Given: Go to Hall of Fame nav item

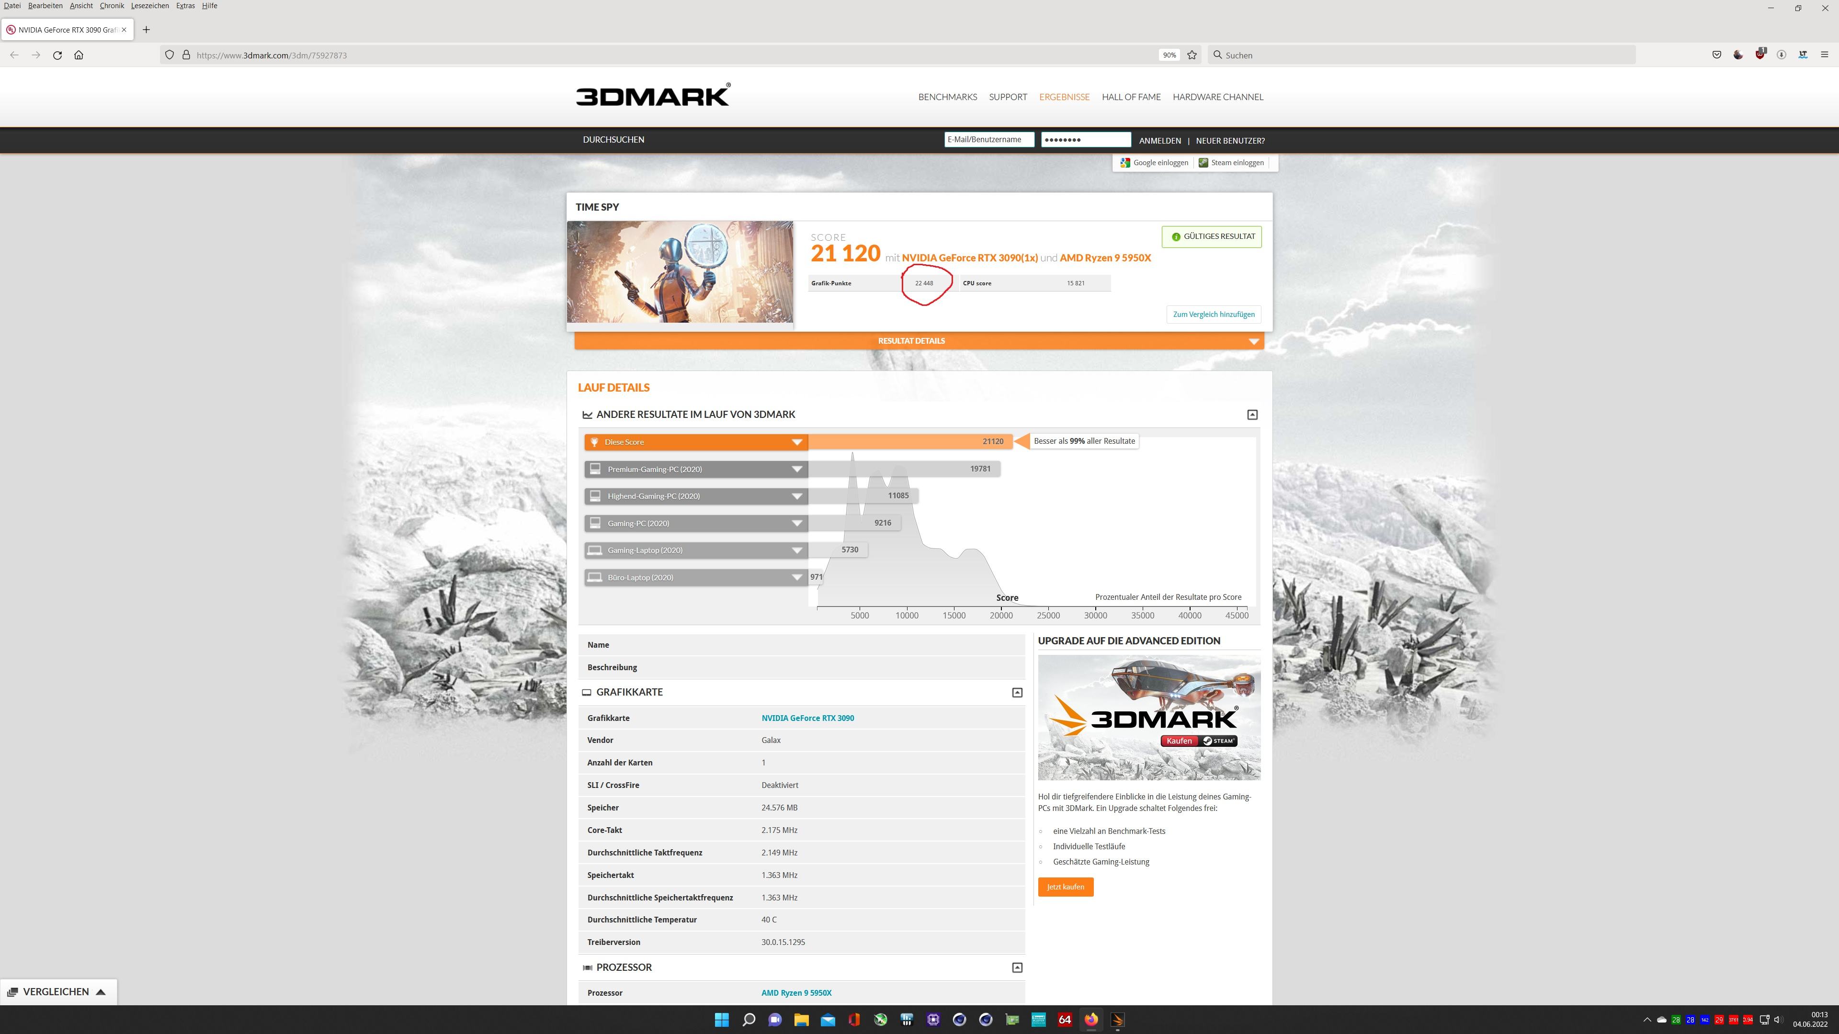Looking at the screenshot, I should coord(1130,97).
